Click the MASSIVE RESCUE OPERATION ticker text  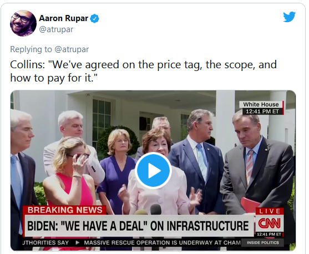tap(162, 242)
